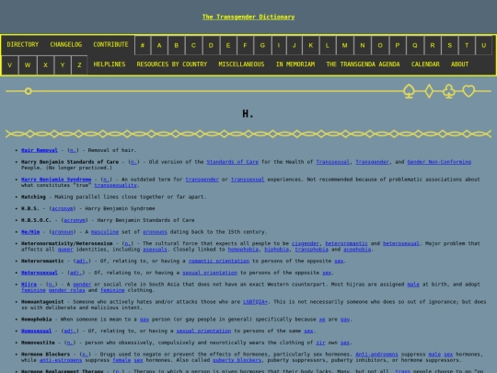Jump to letter W entries
This screenshot has height=373, width=497.
(x=28, y=65)
